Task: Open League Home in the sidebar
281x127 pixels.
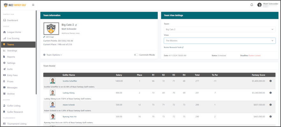Action: (x=14, y=32)
